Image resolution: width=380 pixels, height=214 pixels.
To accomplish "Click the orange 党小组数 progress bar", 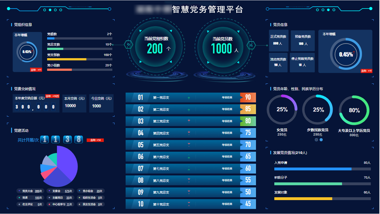I will (x=80, y=70).
